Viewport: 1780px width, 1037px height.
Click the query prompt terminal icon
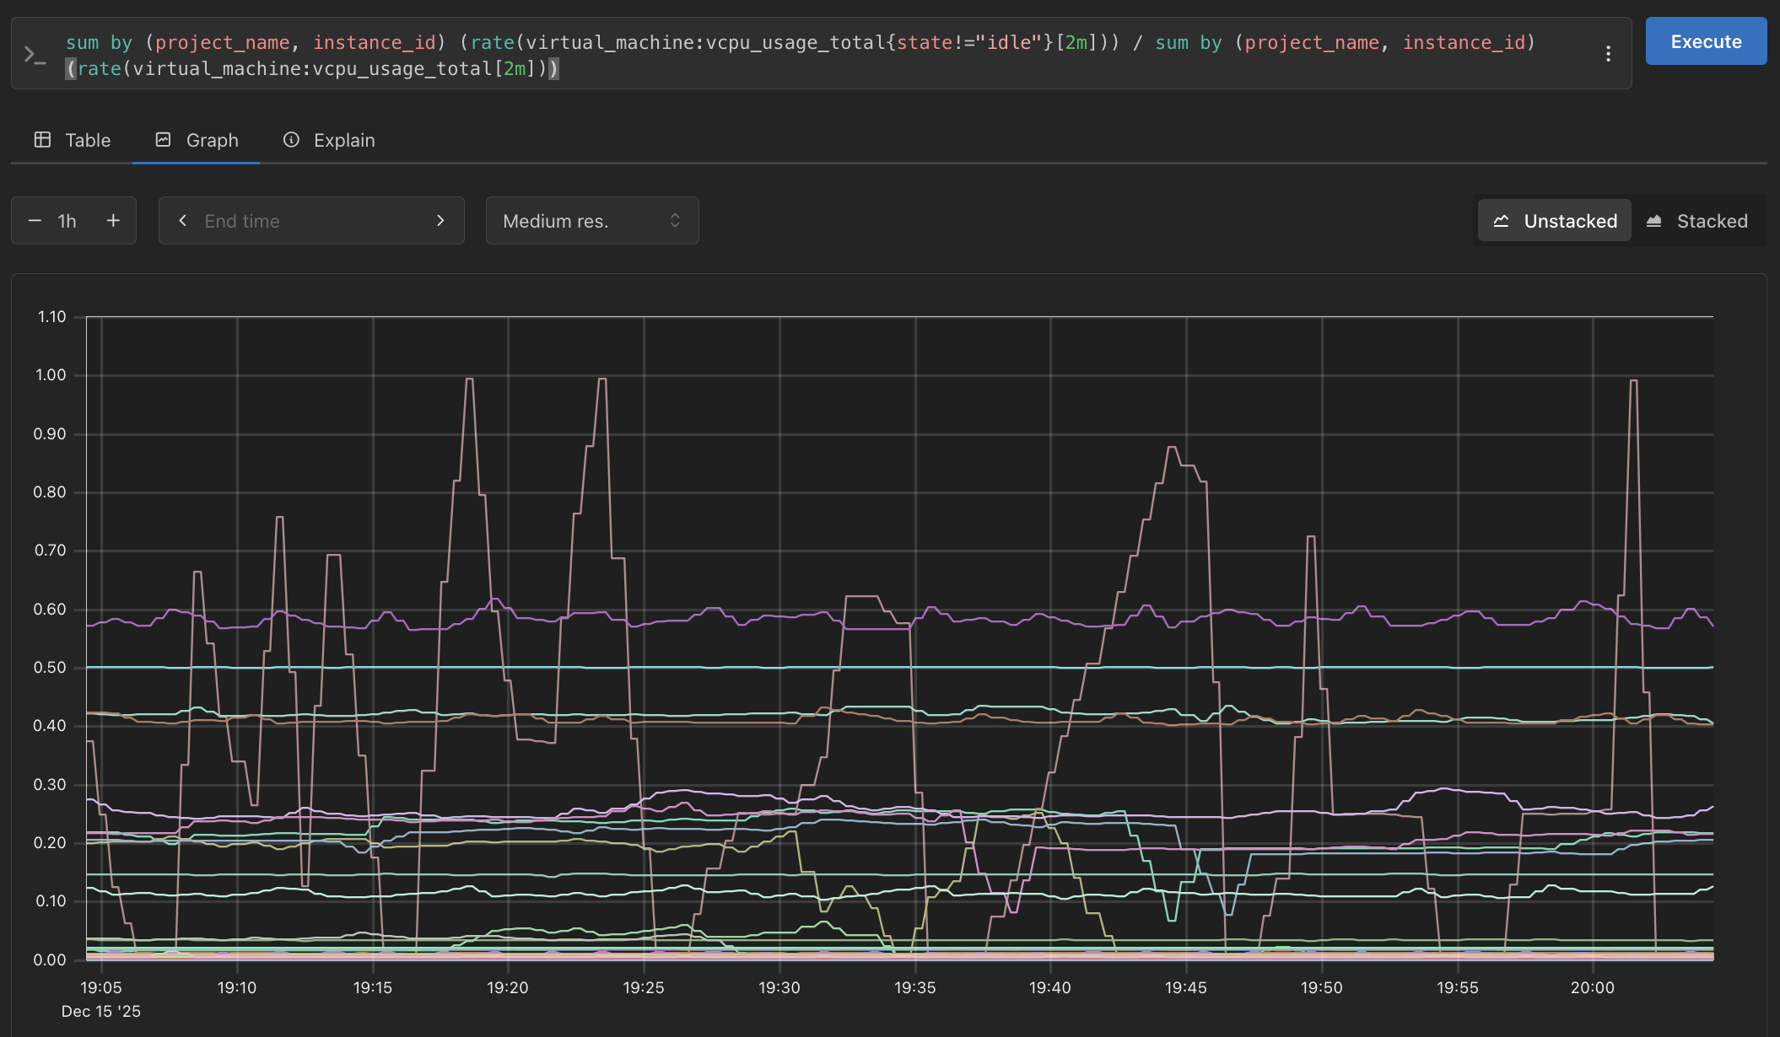tap(35, 56)
